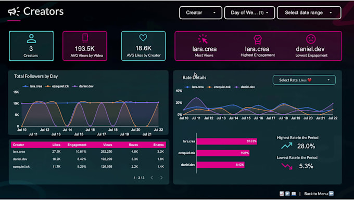Click the chart emoji icon in footer
This screenshot has height=200, width=354.
tap(282, 194)
